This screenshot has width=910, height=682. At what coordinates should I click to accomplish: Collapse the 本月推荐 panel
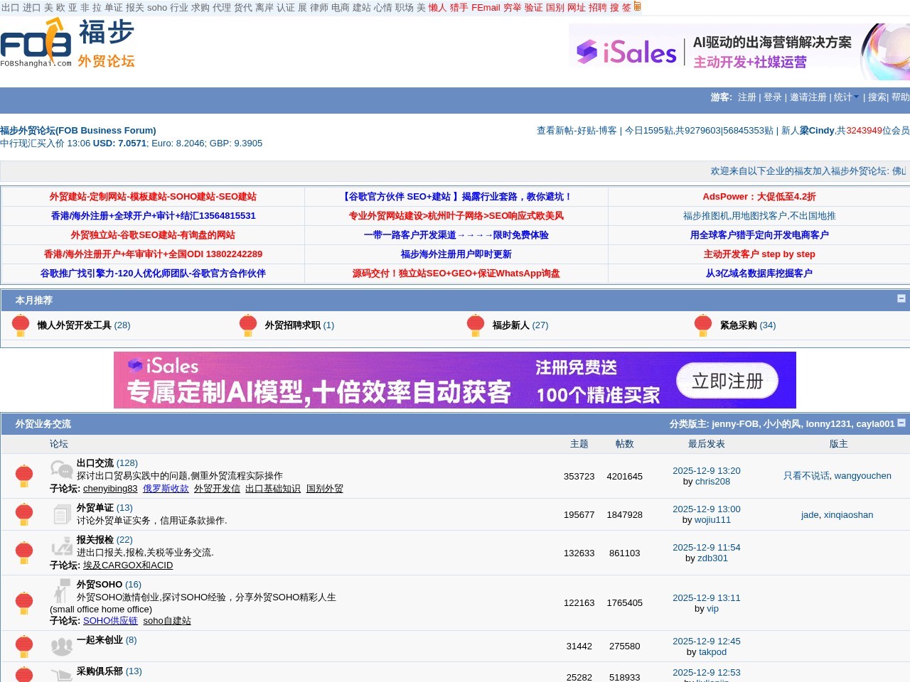901,298
